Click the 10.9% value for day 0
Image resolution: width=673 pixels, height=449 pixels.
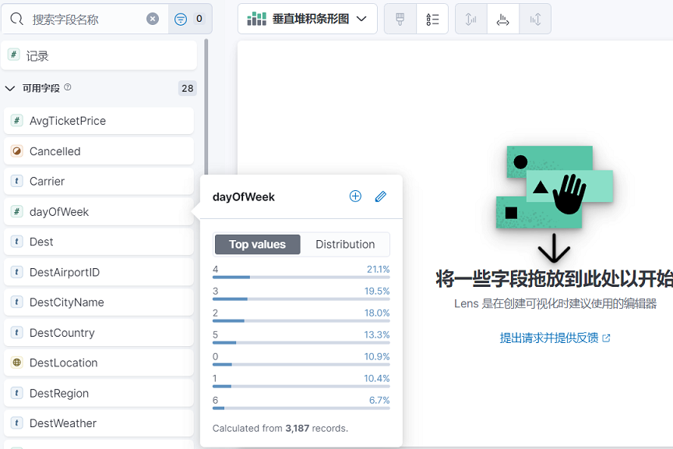pos(377,356)
